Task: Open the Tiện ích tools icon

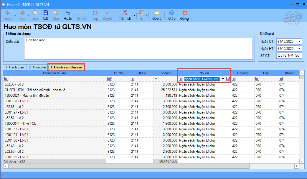Action: click(x=125, y=13)
